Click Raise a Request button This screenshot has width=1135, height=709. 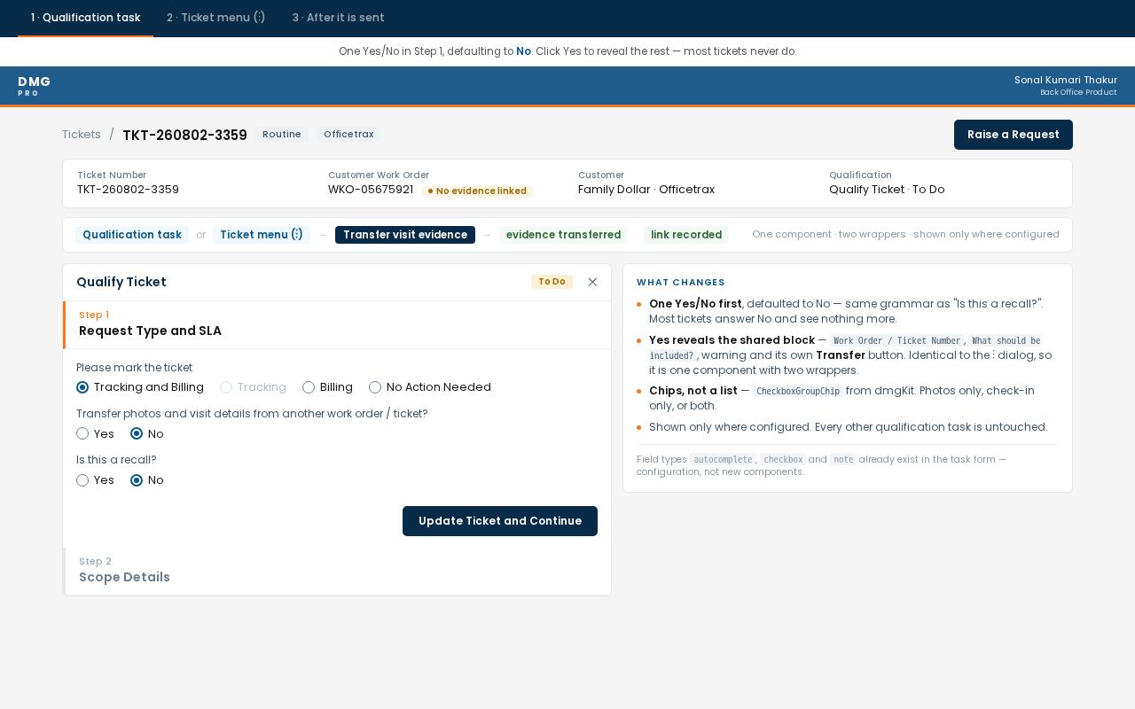click(1014, 135)
